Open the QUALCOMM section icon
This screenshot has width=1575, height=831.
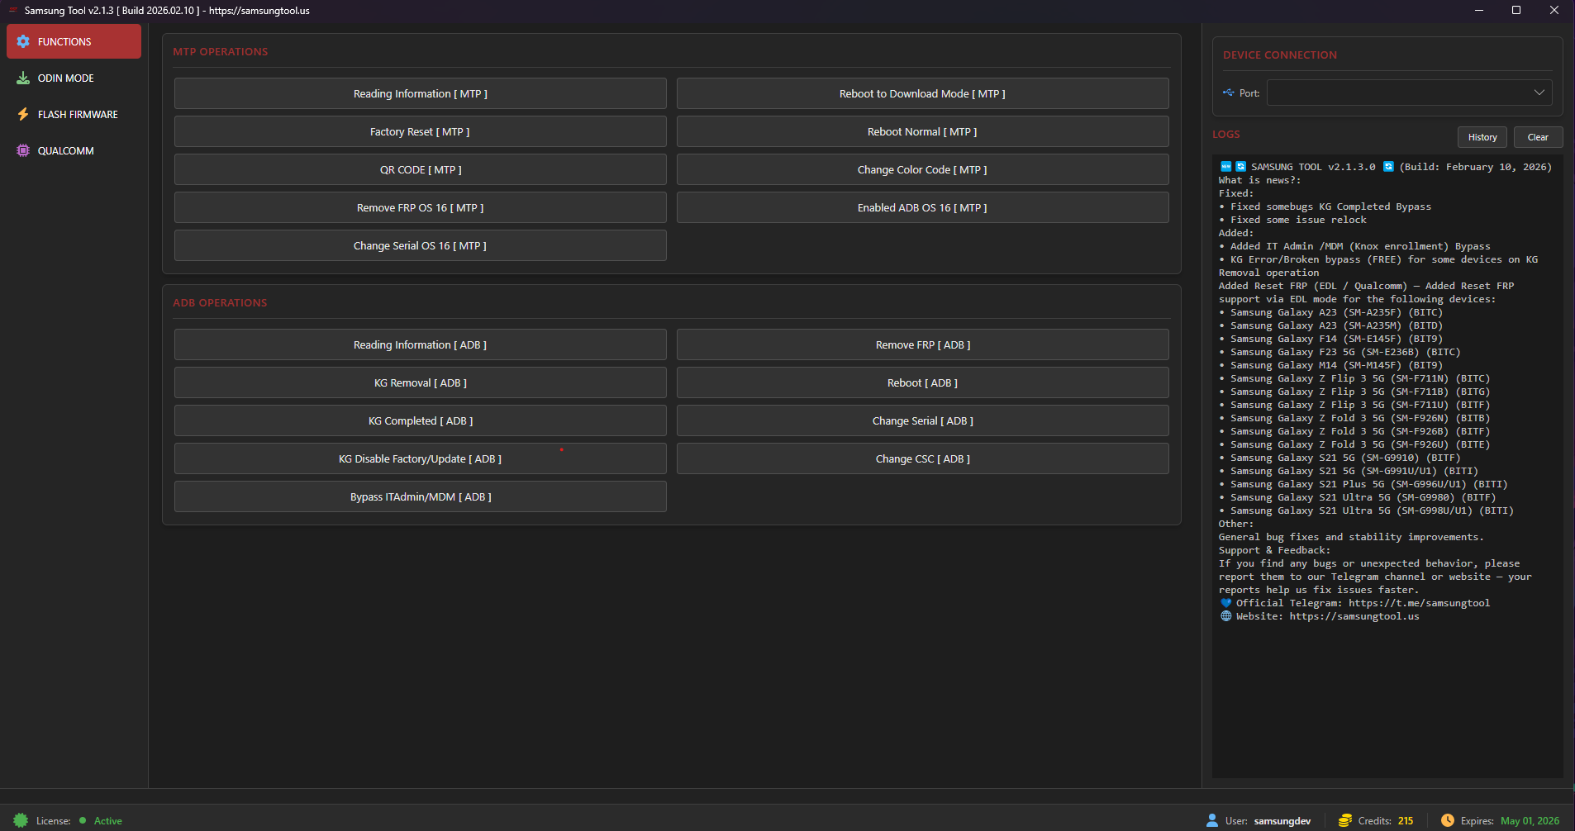pos(22,150)
